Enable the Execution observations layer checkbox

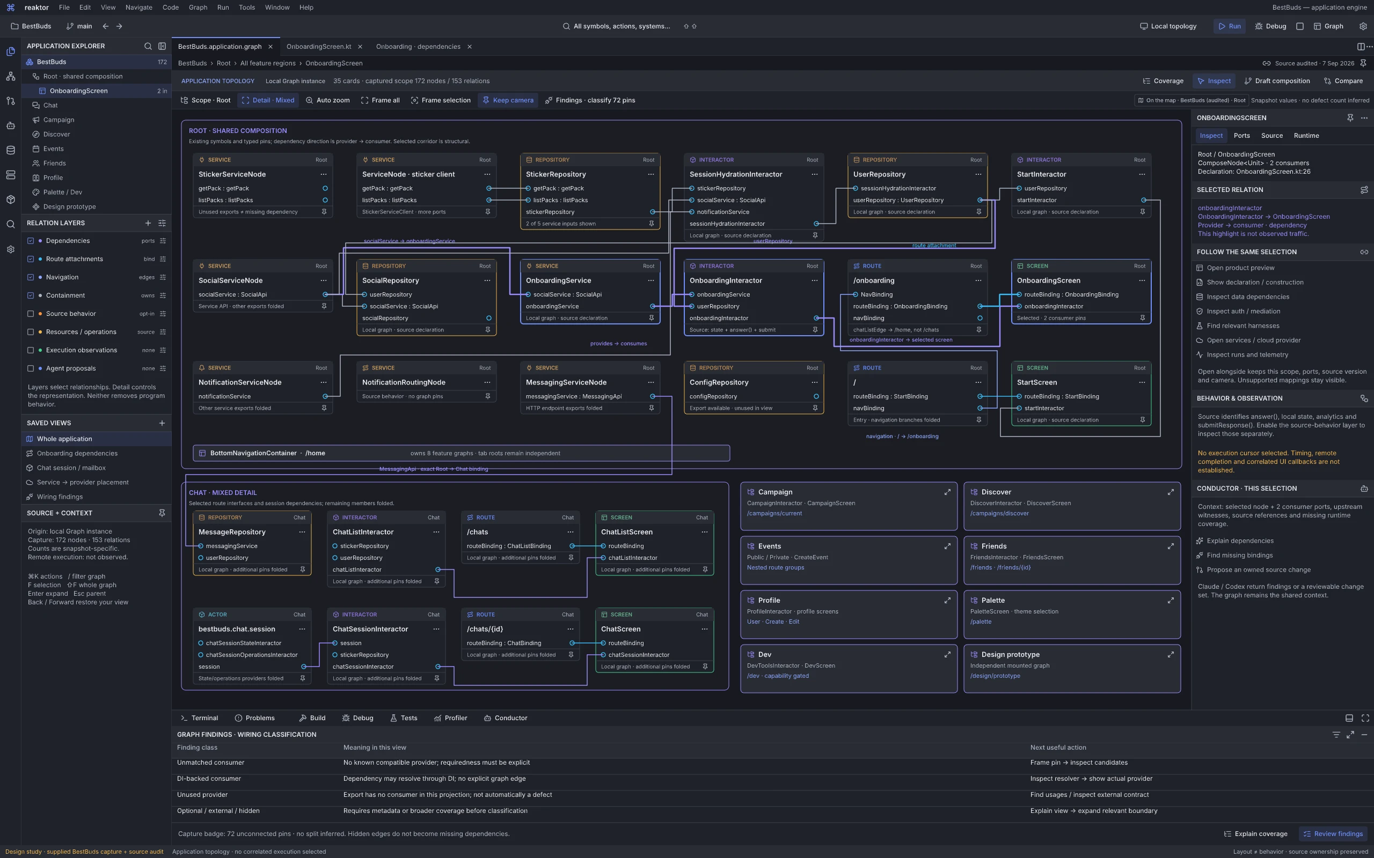coord(31,350)
